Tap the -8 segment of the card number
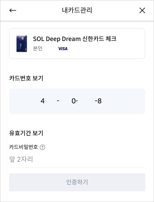 [98, 101]
